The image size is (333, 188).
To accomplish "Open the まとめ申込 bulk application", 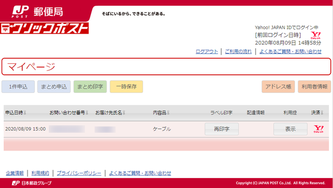I will pos(54,87).
